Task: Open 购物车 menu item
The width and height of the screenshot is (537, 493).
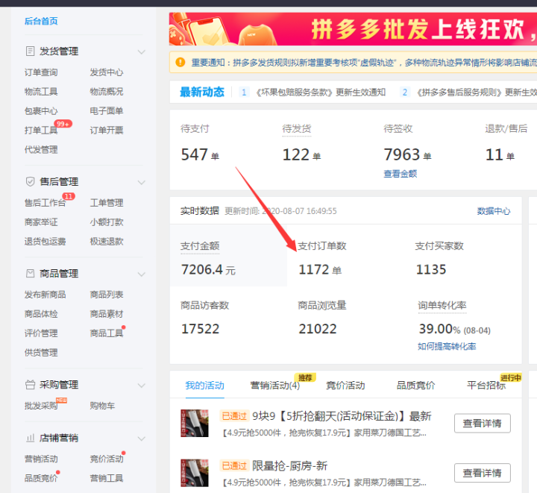Action: point(102,406)
